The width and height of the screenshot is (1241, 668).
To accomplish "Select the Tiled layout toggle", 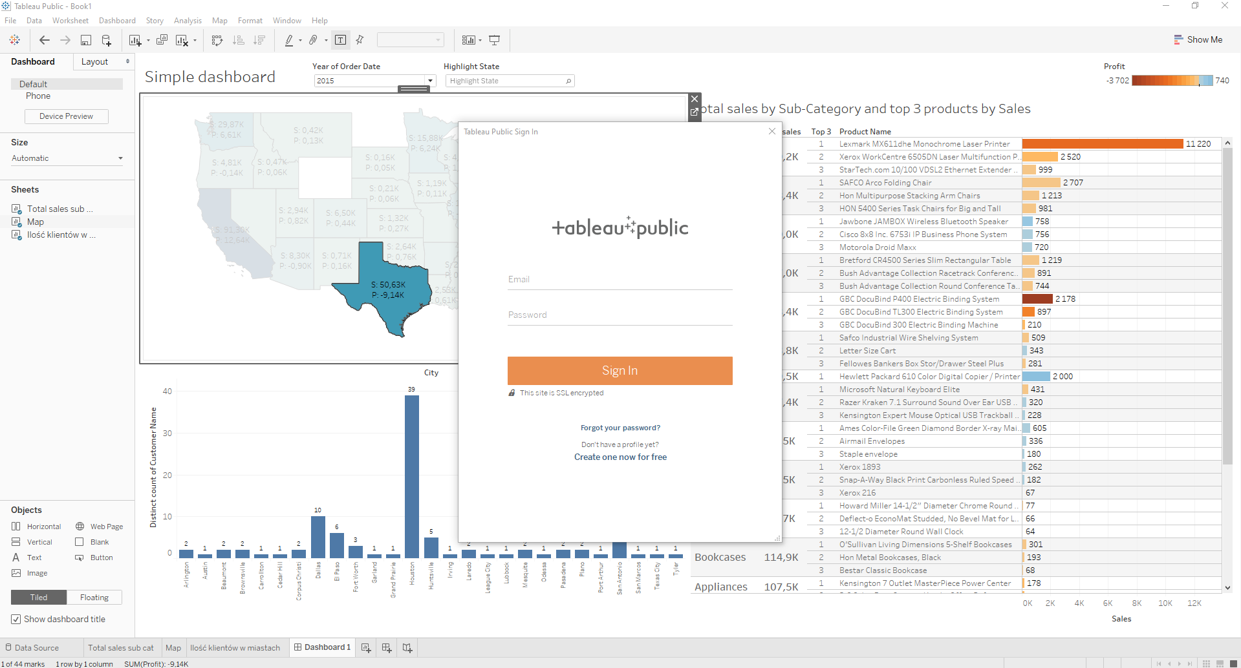I will pos(39,598).
